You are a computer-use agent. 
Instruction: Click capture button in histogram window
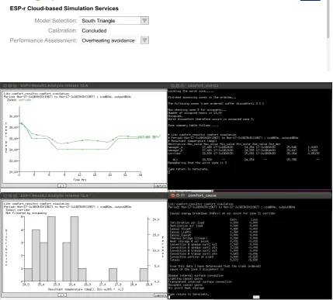coord(160,295)
